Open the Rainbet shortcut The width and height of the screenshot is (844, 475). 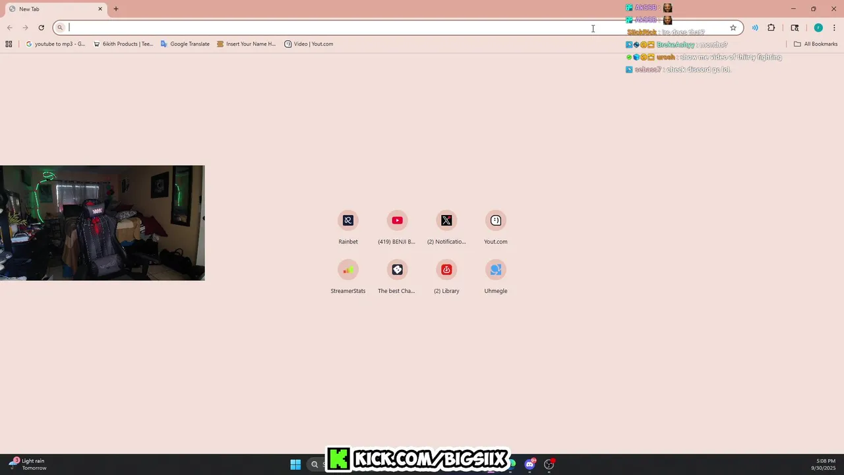pyautogui.click(x=348, y=228)
